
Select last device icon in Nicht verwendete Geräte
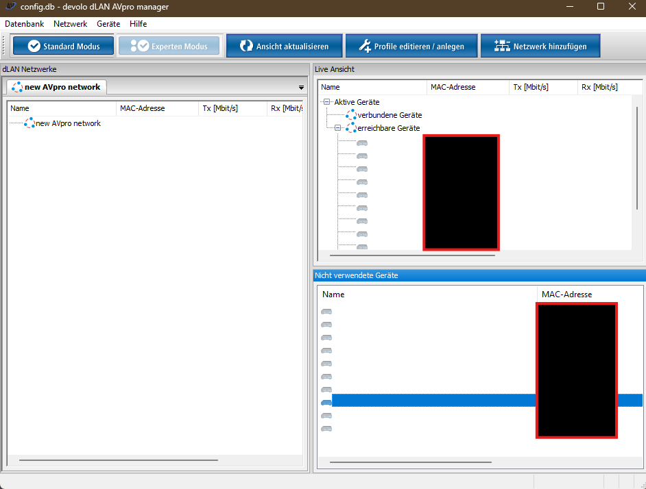coord(326,429)
